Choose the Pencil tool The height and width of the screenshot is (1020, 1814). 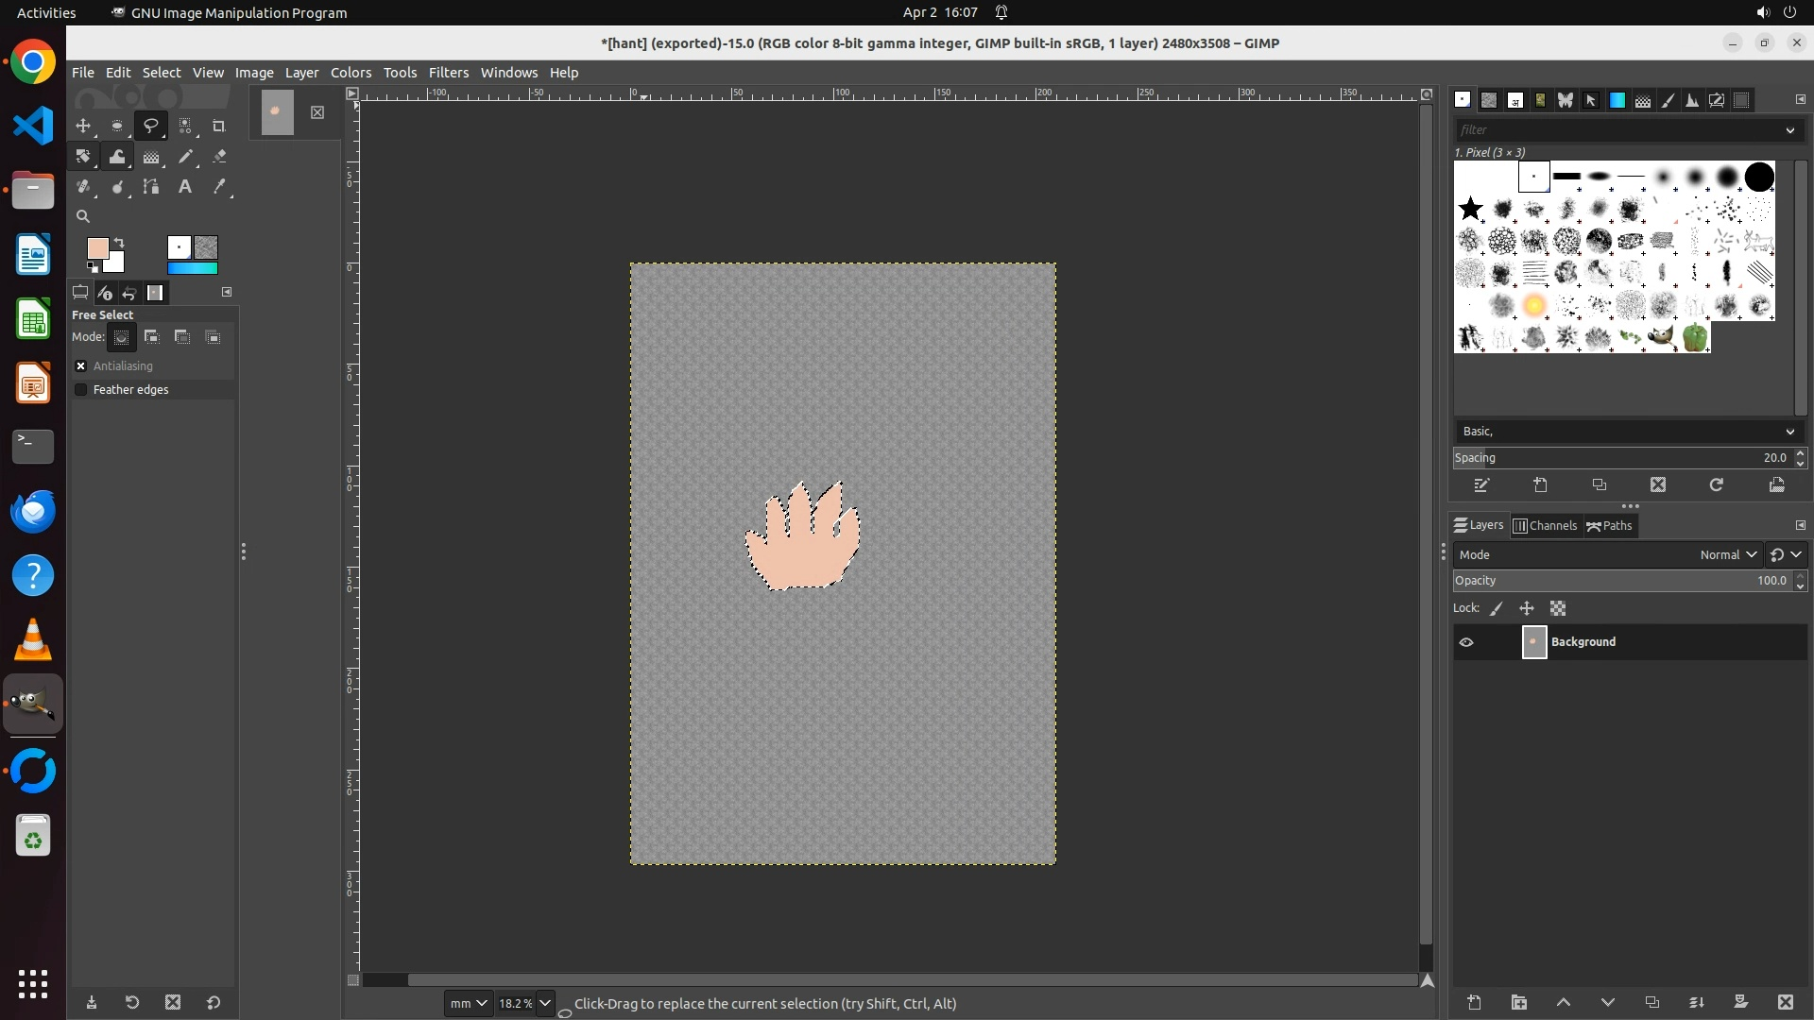point(185,157)
